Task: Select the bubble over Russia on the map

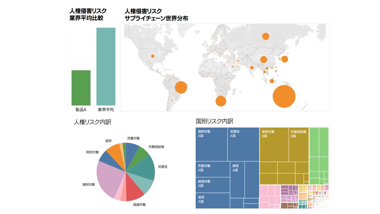Action: click(265, 36)
